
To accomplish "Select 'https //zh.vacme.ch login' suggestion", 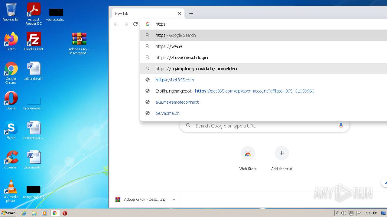I will coord(264,58).
